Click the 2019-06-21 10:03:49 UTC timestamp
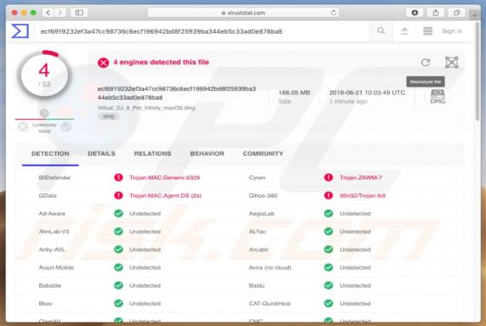Image resolution: width=486 pixels, height=326 pixels. 367,93
